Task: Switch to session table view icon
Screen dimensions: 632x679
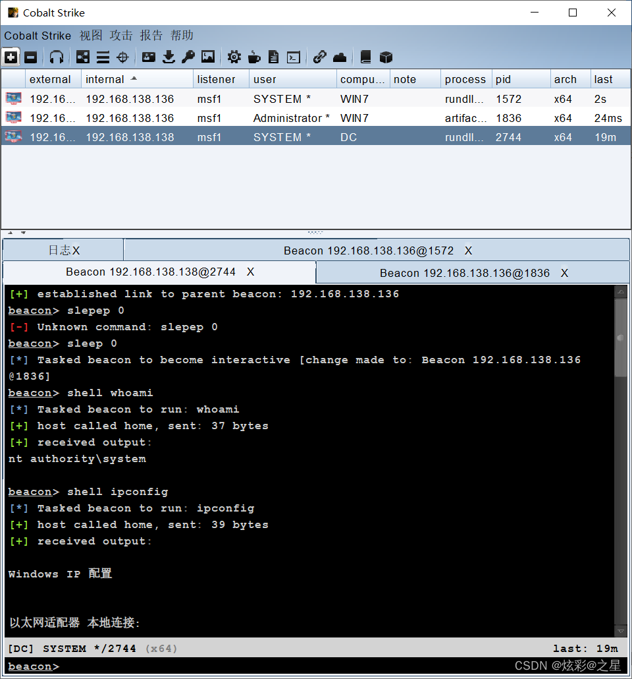Action: [103, 57]
